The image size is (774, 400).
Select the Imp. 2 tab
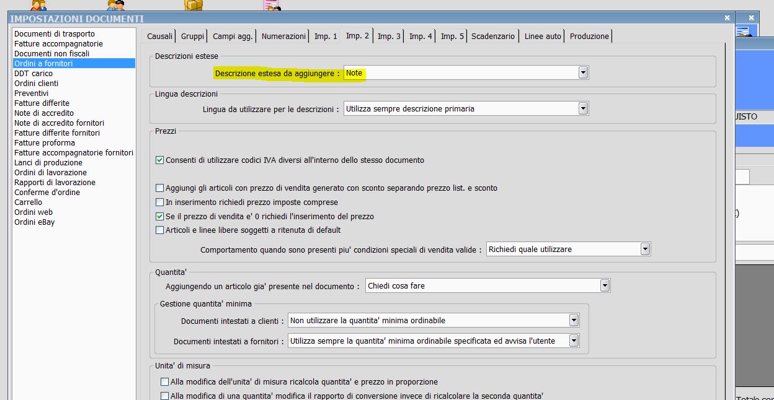pyautogui.click(x=358, y=36)
